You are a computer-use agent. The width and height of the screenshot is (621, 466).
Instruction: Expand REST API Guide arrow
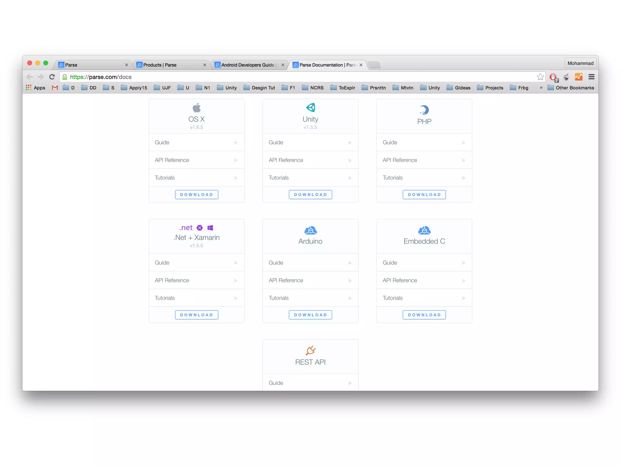click(x=350, y=383)
